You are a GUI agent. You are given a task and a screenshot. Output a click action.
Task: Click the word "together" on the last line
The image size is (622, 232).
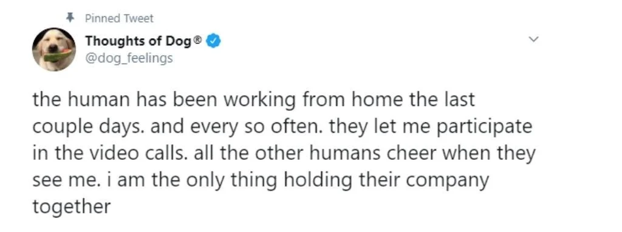(x=72, y=207)
